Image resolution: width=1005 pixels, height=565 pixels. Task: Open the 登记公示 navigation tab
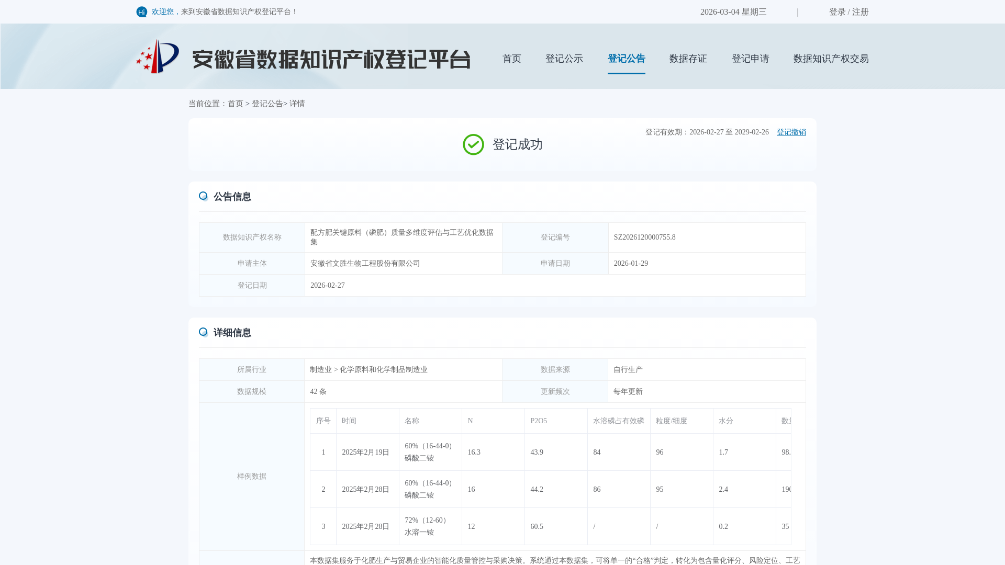coord(564,59)
